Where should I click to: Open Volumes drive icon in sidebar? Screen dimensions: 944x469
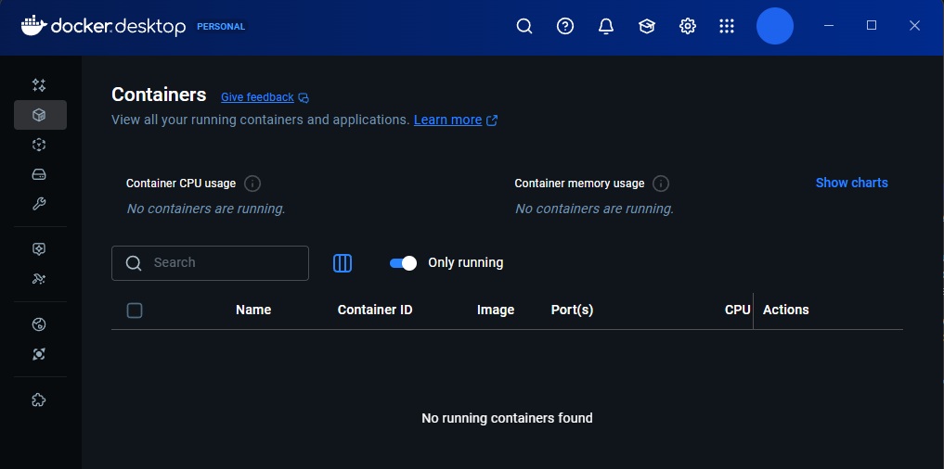pyautogui.click(x=39, y=174)
